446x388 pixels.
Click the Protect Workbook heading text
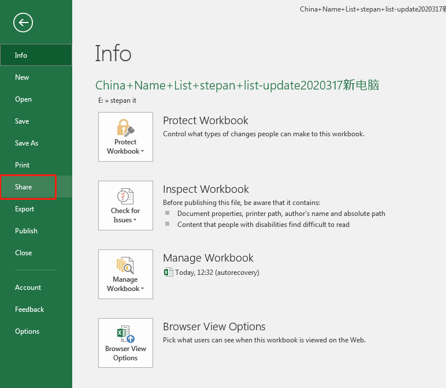[x=205, y=121]
